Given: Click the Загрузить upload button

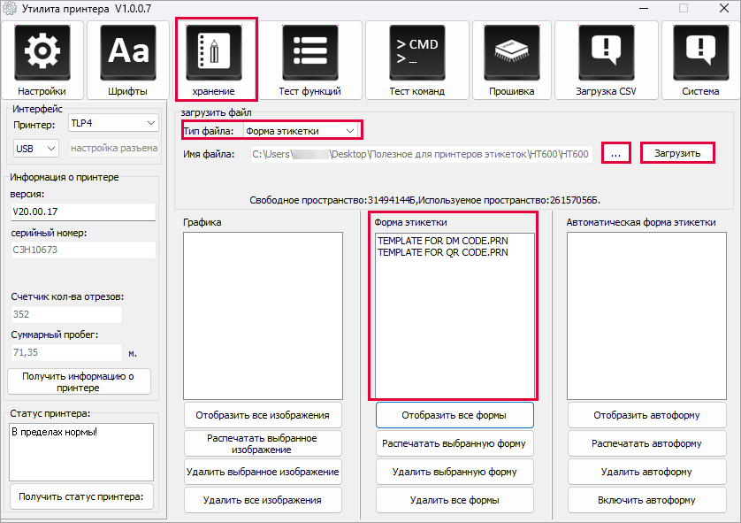Looking at the screenshot, I should tap(677, 153).
